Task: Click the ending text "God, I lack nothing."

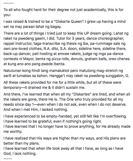Action: 20,153
